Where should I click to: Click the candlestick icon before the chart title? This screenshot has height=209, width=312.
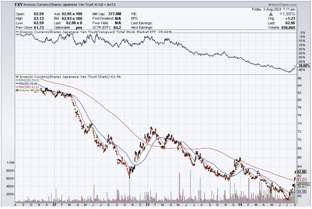click(x=17, y=77)
